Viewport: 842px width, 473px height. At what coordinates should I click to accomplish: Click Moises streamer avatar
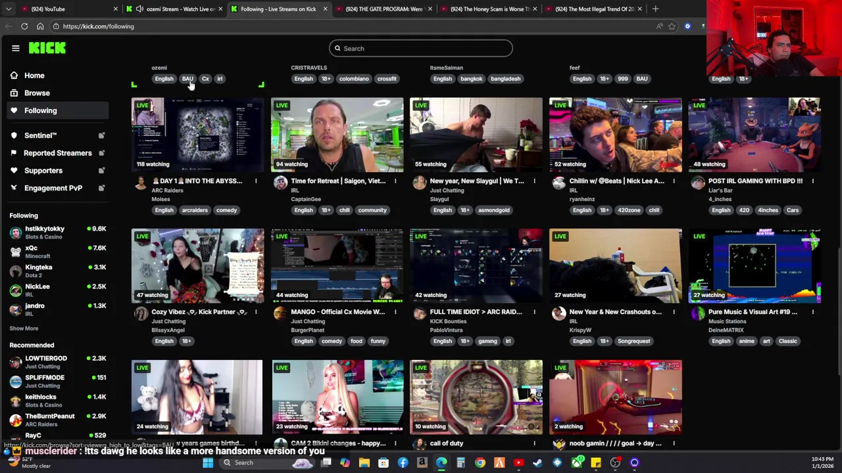point(141,183)
